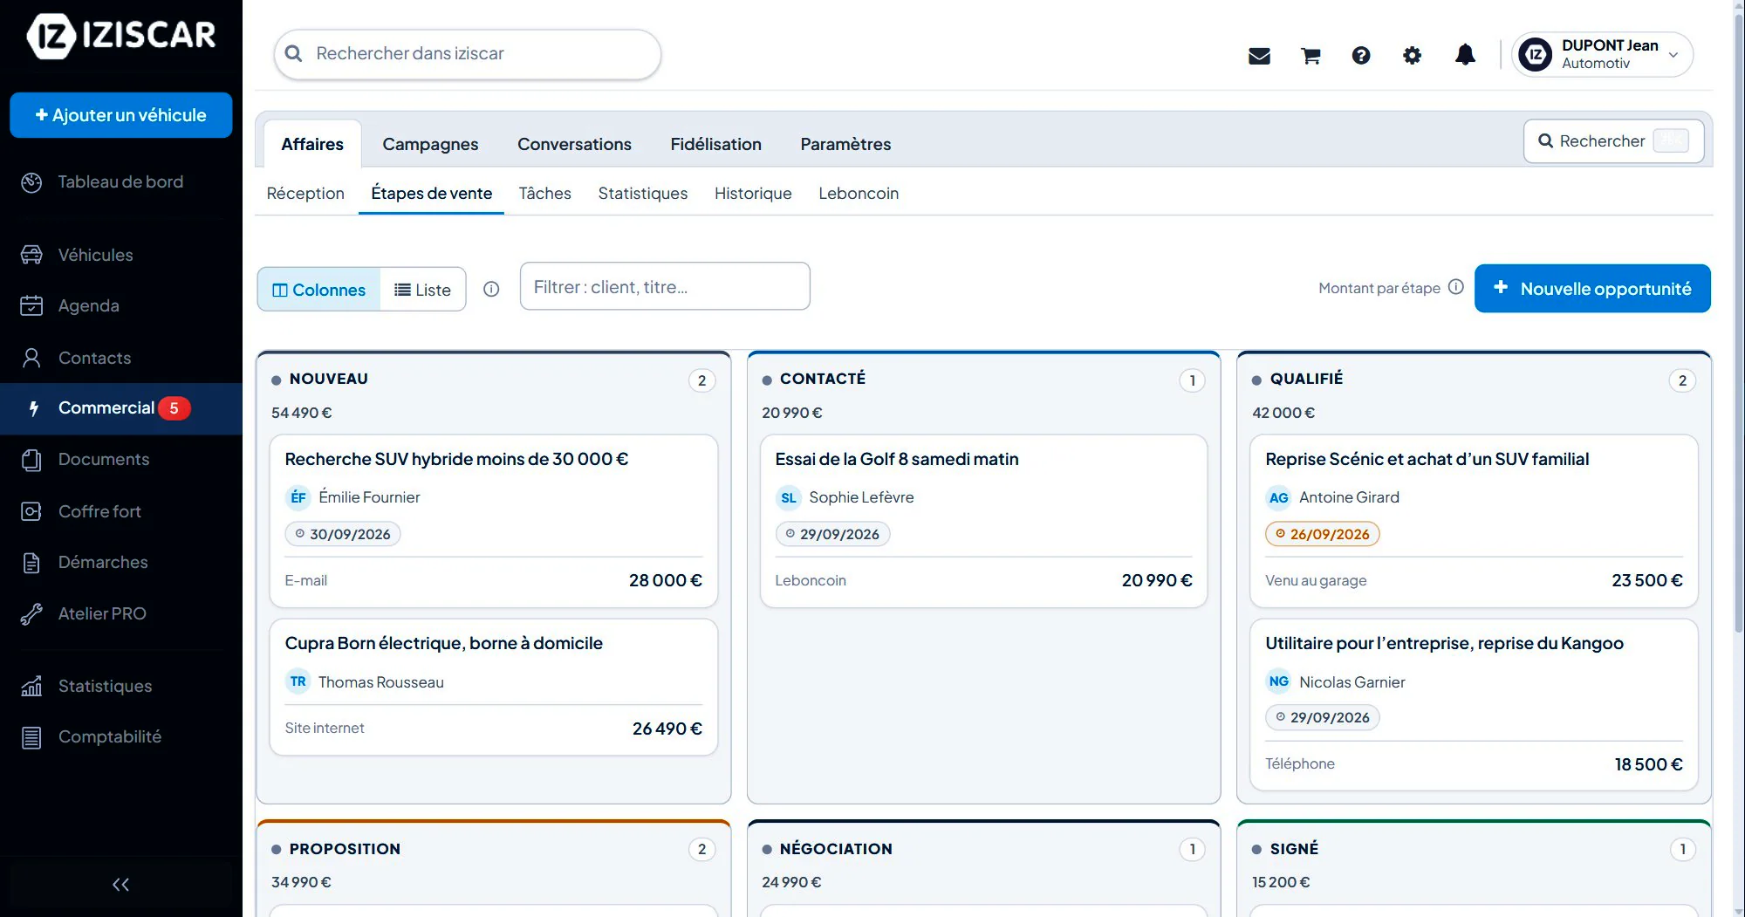Image resolution: width=1745 pixels, height=917 pixels.
Task: Click Ajouter un véhicule button
Action: (x=121, y=115)
